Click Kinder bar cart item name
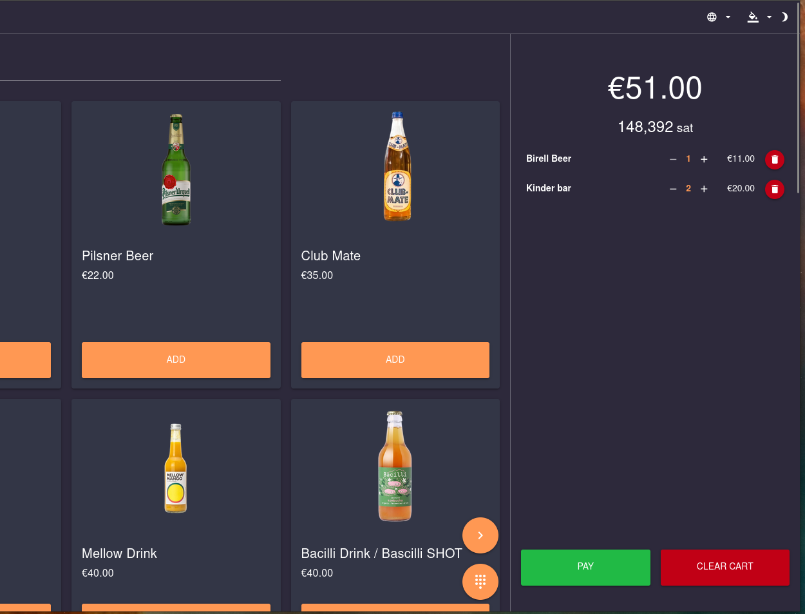 coord(549,188)
